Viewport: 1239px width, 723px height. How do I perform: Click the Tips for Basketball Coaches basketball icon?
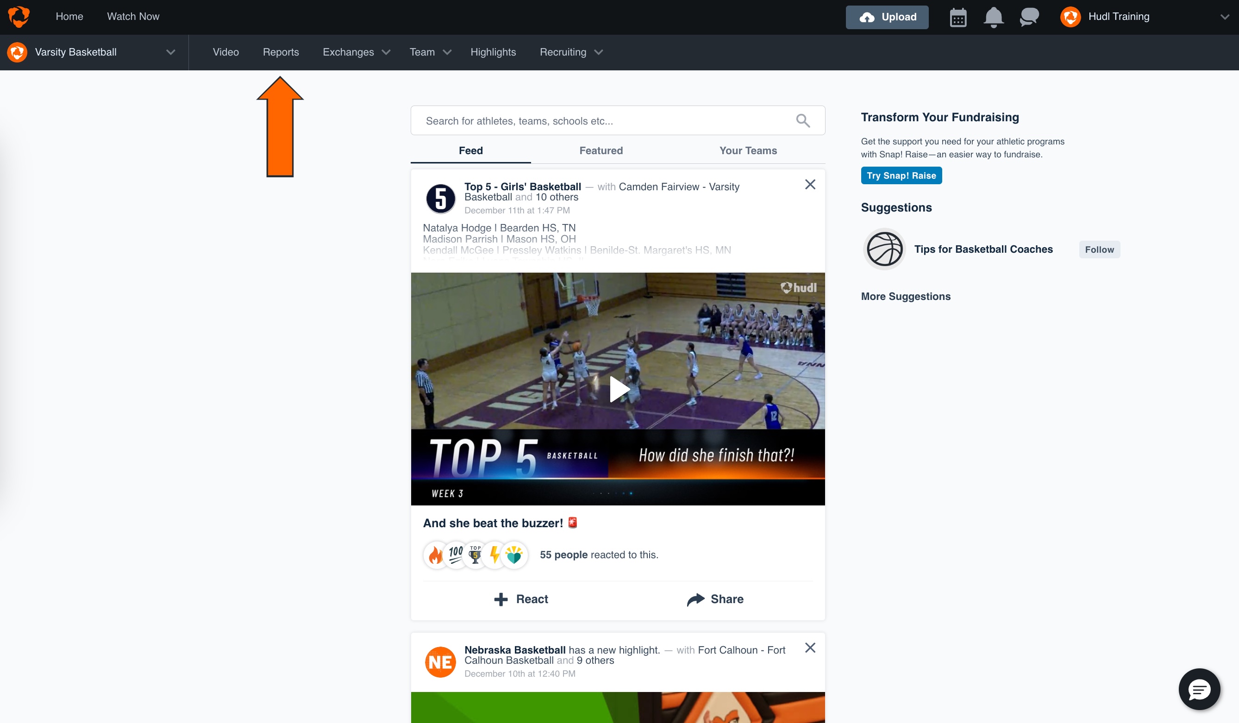(x=884, y=249)
